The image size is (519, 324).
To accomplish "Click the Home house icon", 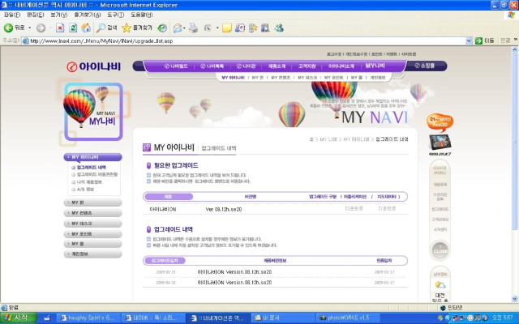I will [86, 28].
